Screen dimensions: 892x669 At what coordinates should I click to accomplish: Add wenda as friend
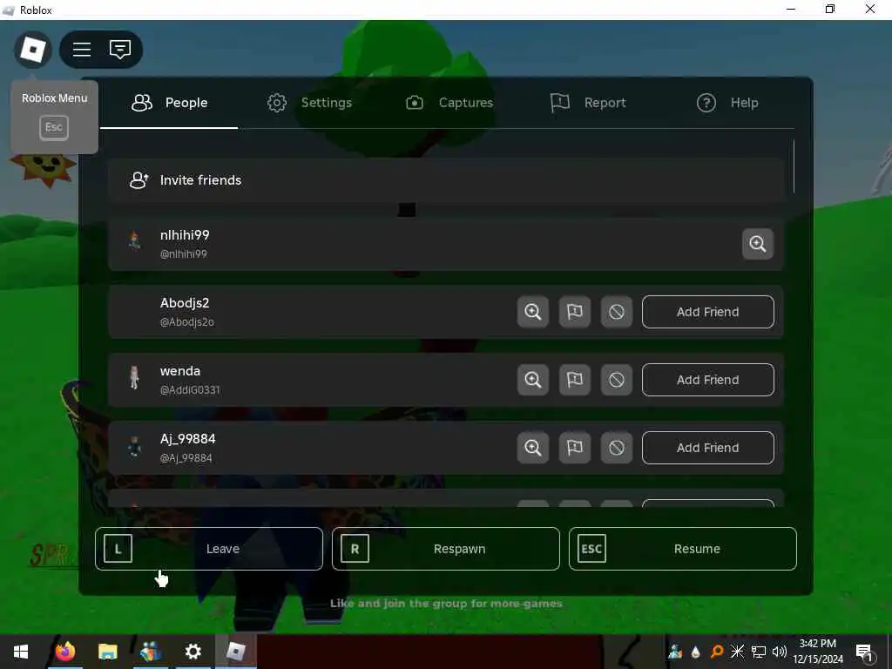(x=707, y=380)
